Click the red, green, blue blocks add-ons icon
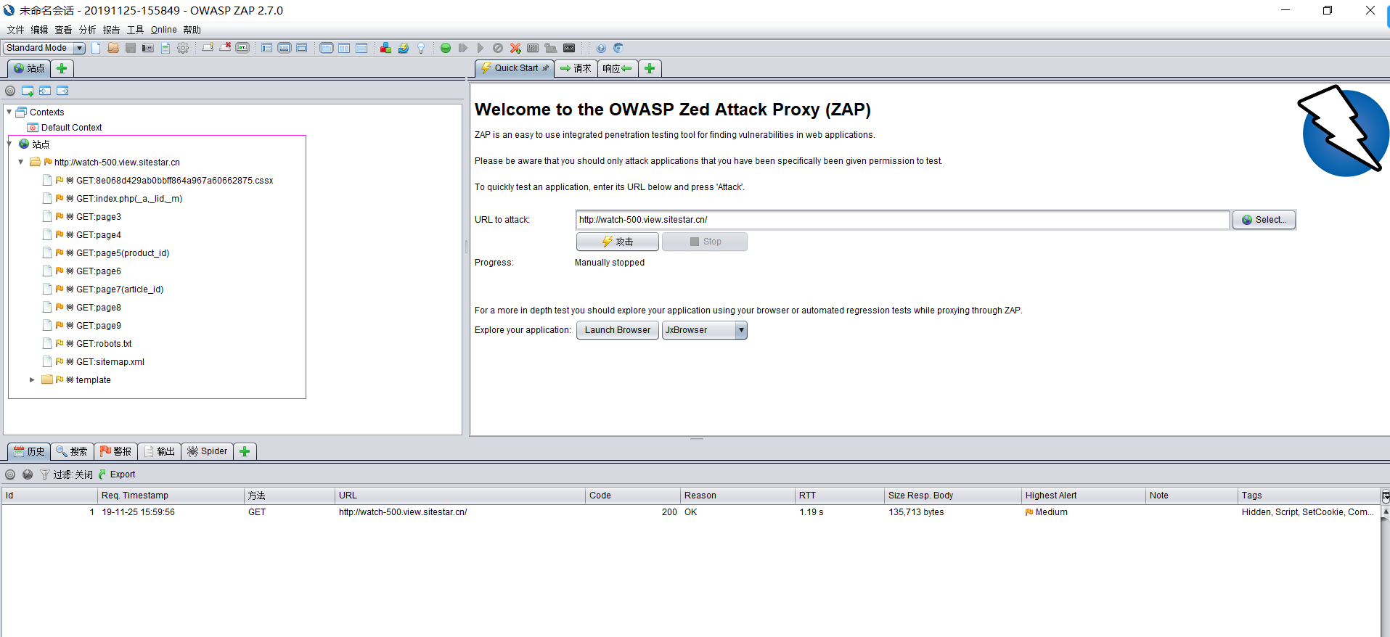The image size is (1390, 637). (x=385, y=48)
